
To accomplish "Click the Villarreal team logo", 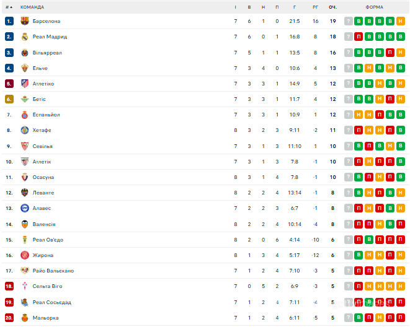I will point(25,53).
